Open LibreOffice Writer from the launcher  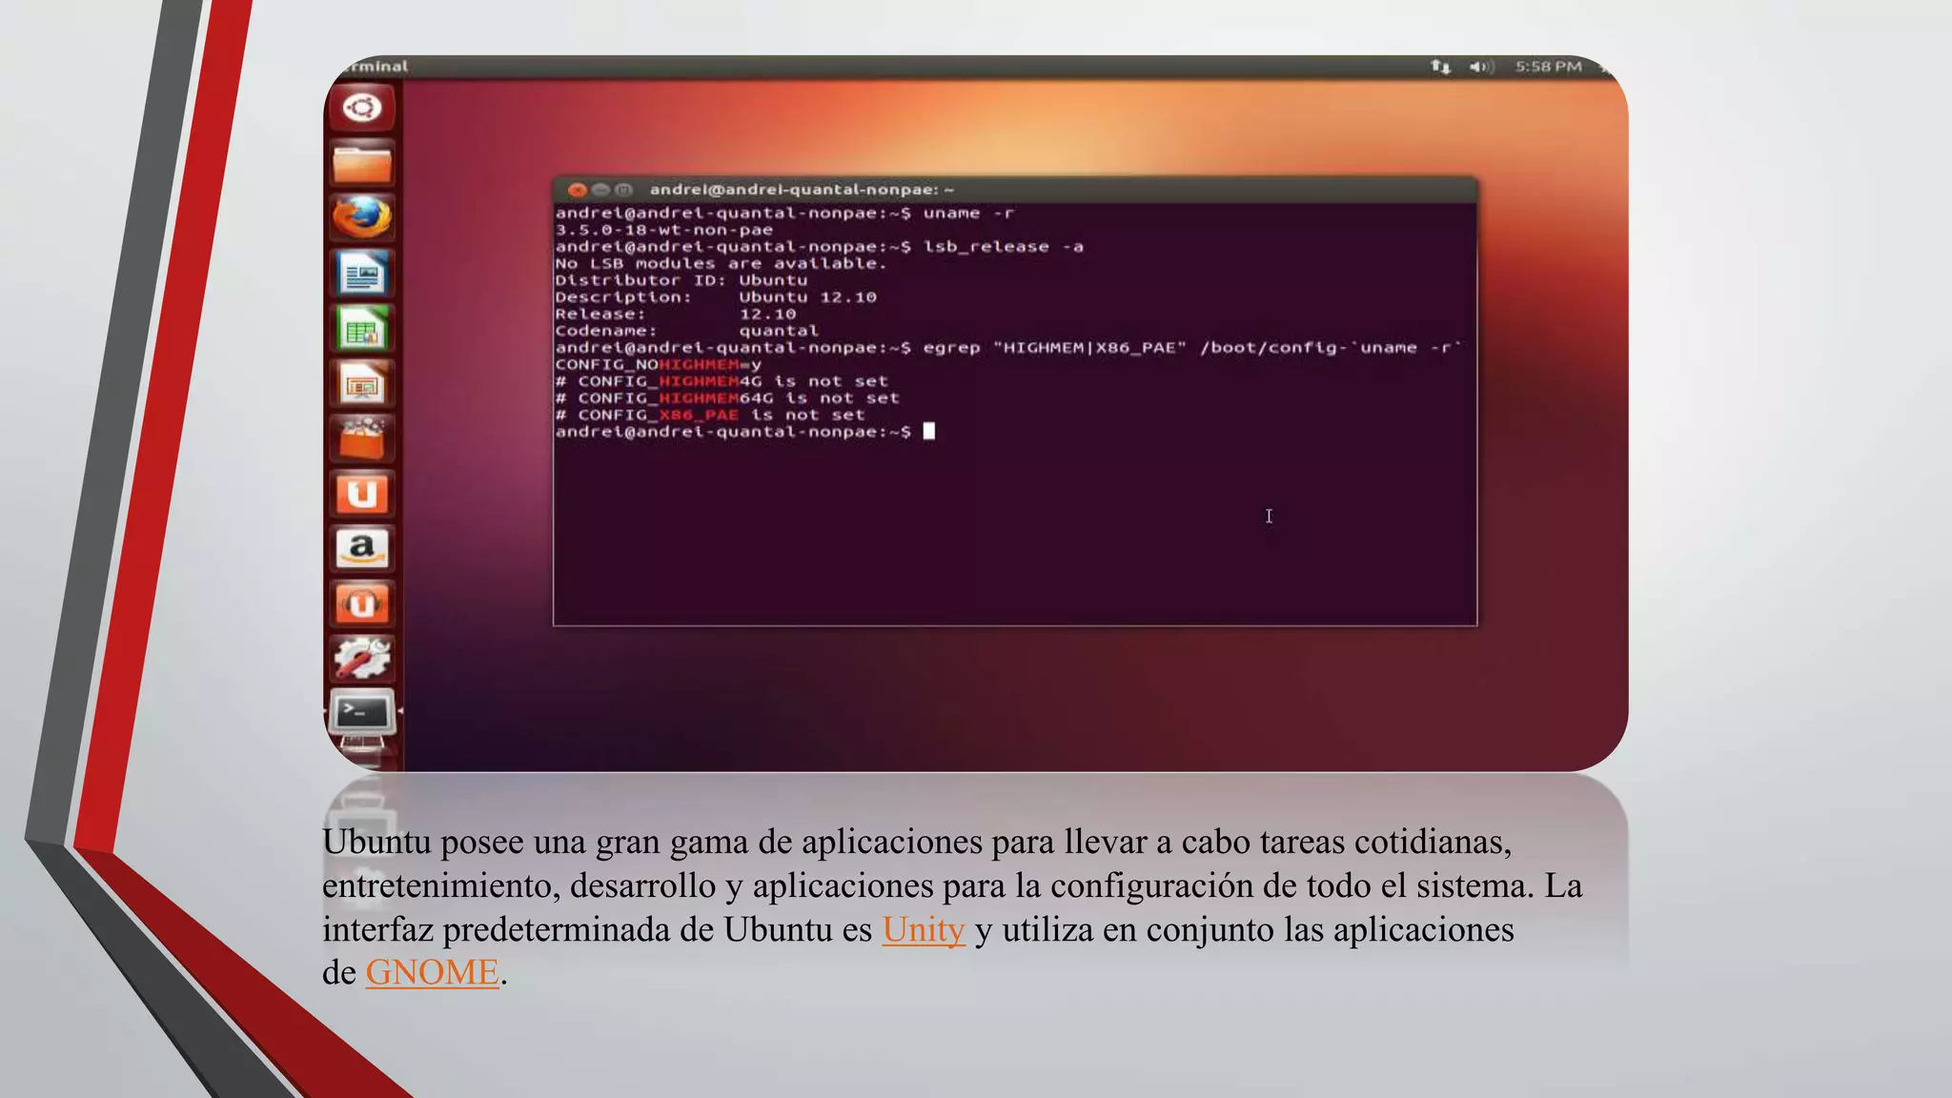[x=362, y=274]
